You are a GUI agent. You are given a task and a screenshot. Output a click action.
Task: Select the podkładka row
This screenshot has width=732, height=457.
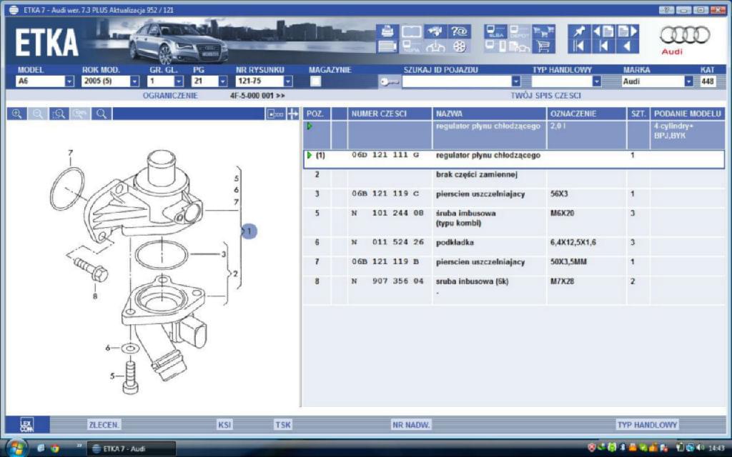tap(514, 246)
